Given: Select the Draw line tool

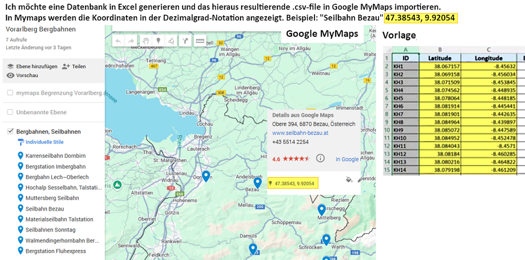Looking at the screenshot, I should 171,41.
